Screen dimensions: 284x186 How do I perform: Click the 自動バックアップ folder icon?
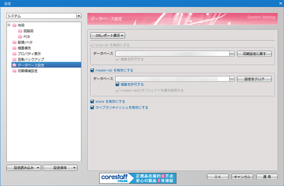[14, 60]
